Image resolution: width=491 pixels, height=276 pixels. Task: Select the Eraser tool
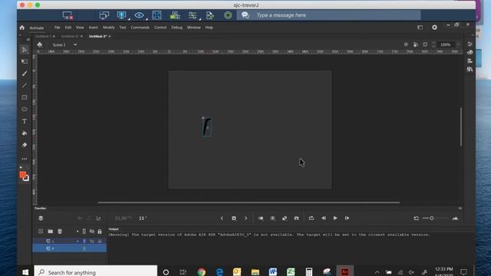(x=25, y=145)
